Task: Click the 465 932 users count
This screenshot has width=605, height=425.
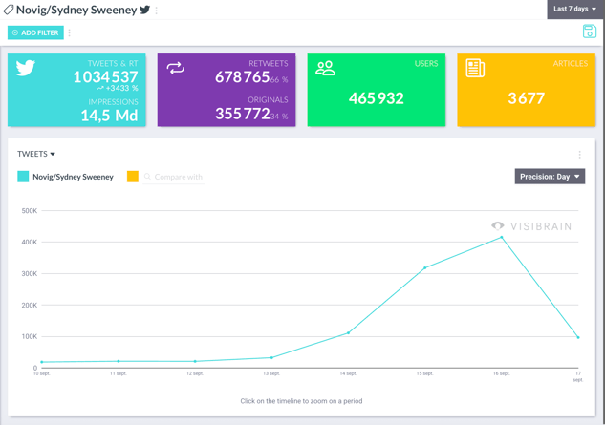Action: point(377,98)
